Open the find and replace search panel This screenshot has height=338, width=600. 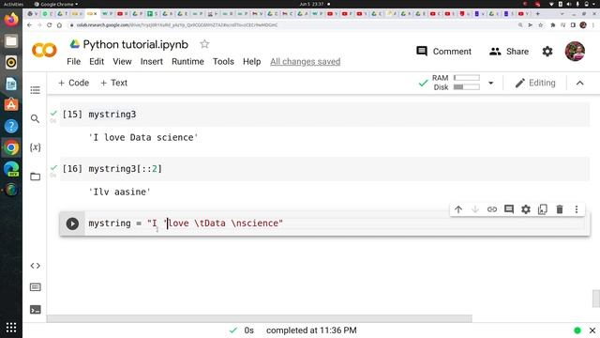pyautogui.click(x=36, y=119)
